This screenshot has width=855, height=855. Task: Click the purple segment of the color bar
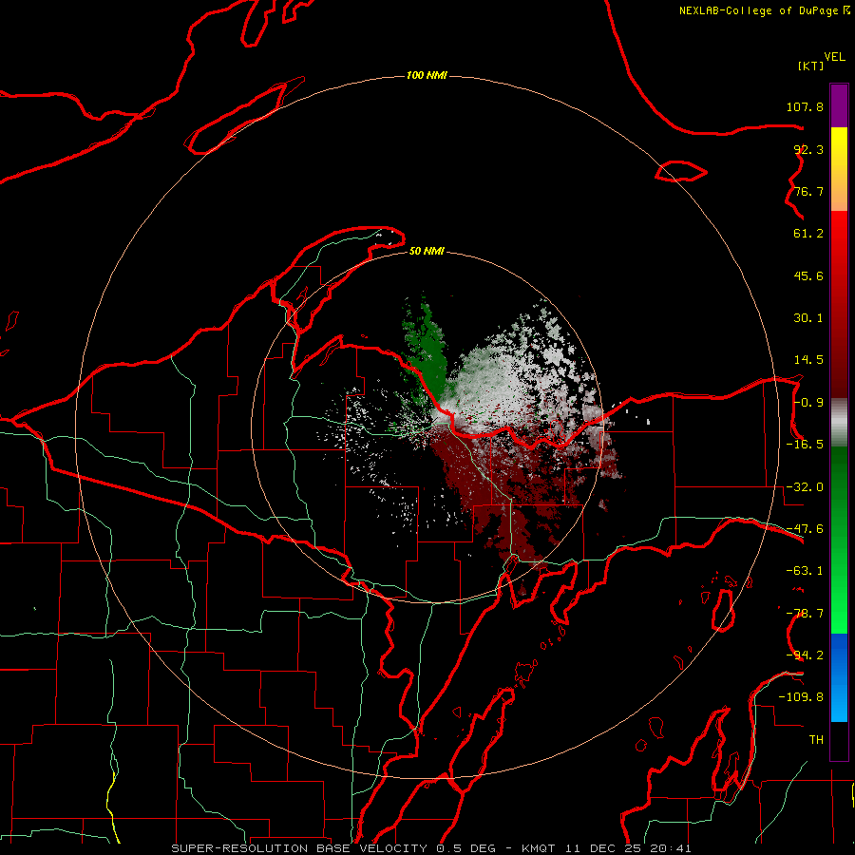(x=839, y=105)
